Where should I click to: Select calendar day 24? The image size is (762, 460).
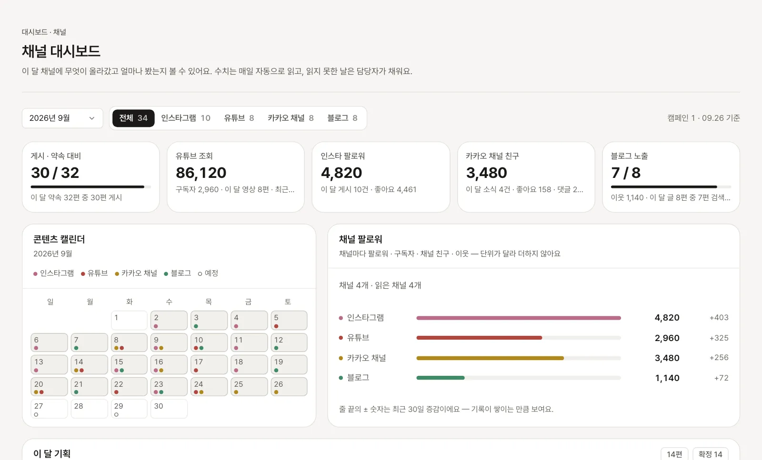pos(209,387)
